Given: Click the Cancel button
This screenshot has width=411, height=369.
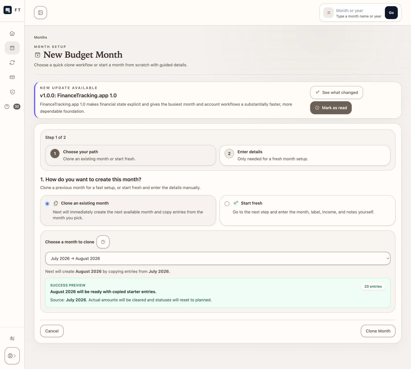Looking at the screenshot, I should pyautogui.click(x=52, y=331).
